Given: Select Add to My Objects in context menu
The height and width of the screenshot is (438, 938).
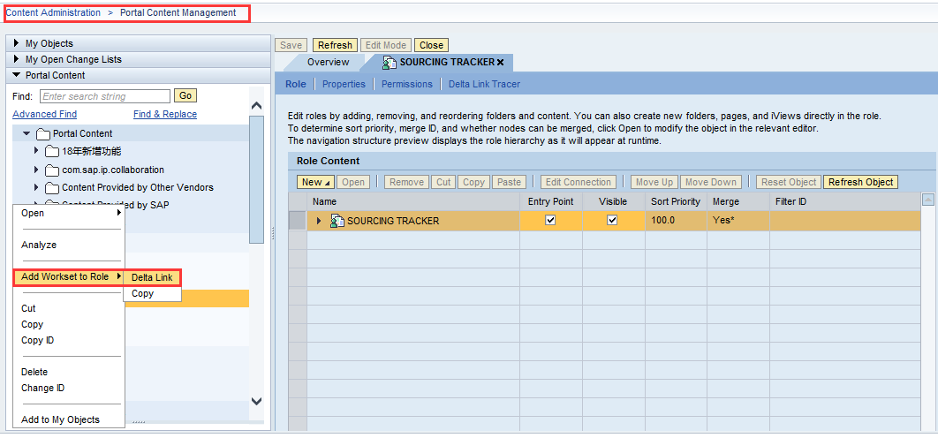Looking at the screenshot, I should 60,419.
